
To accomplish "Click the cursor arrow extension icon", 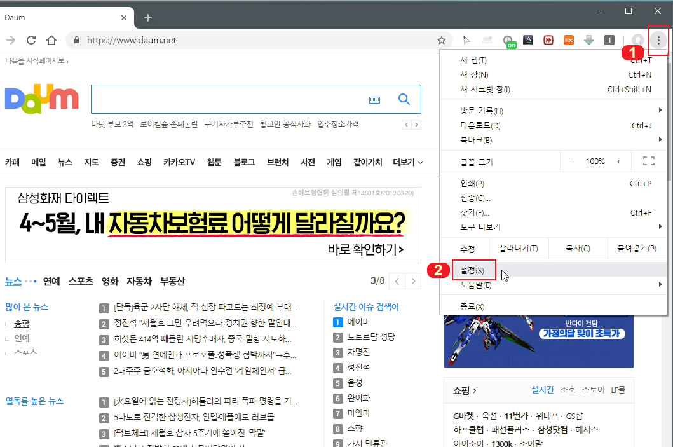I will (x=466, y=40).
